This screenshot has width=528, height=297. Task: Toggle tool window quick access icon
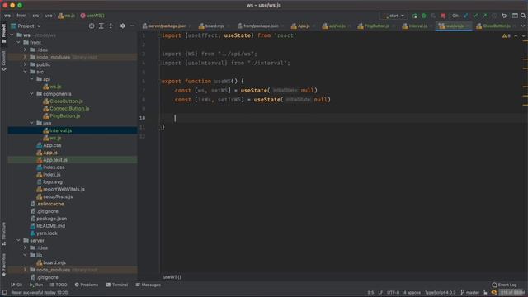tap(4, 293)
